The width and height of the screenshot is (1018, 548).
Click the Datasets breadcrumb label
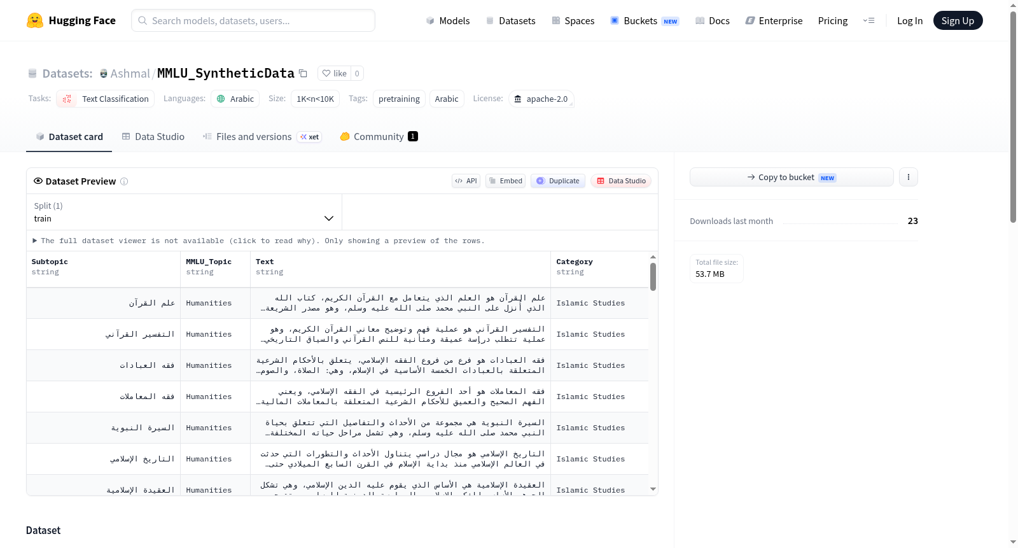pos(67,74)
